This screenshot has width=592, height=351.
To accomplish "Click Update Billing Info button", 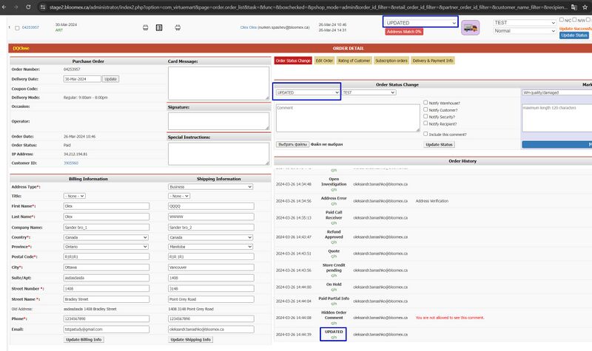I will coord(84,340).
